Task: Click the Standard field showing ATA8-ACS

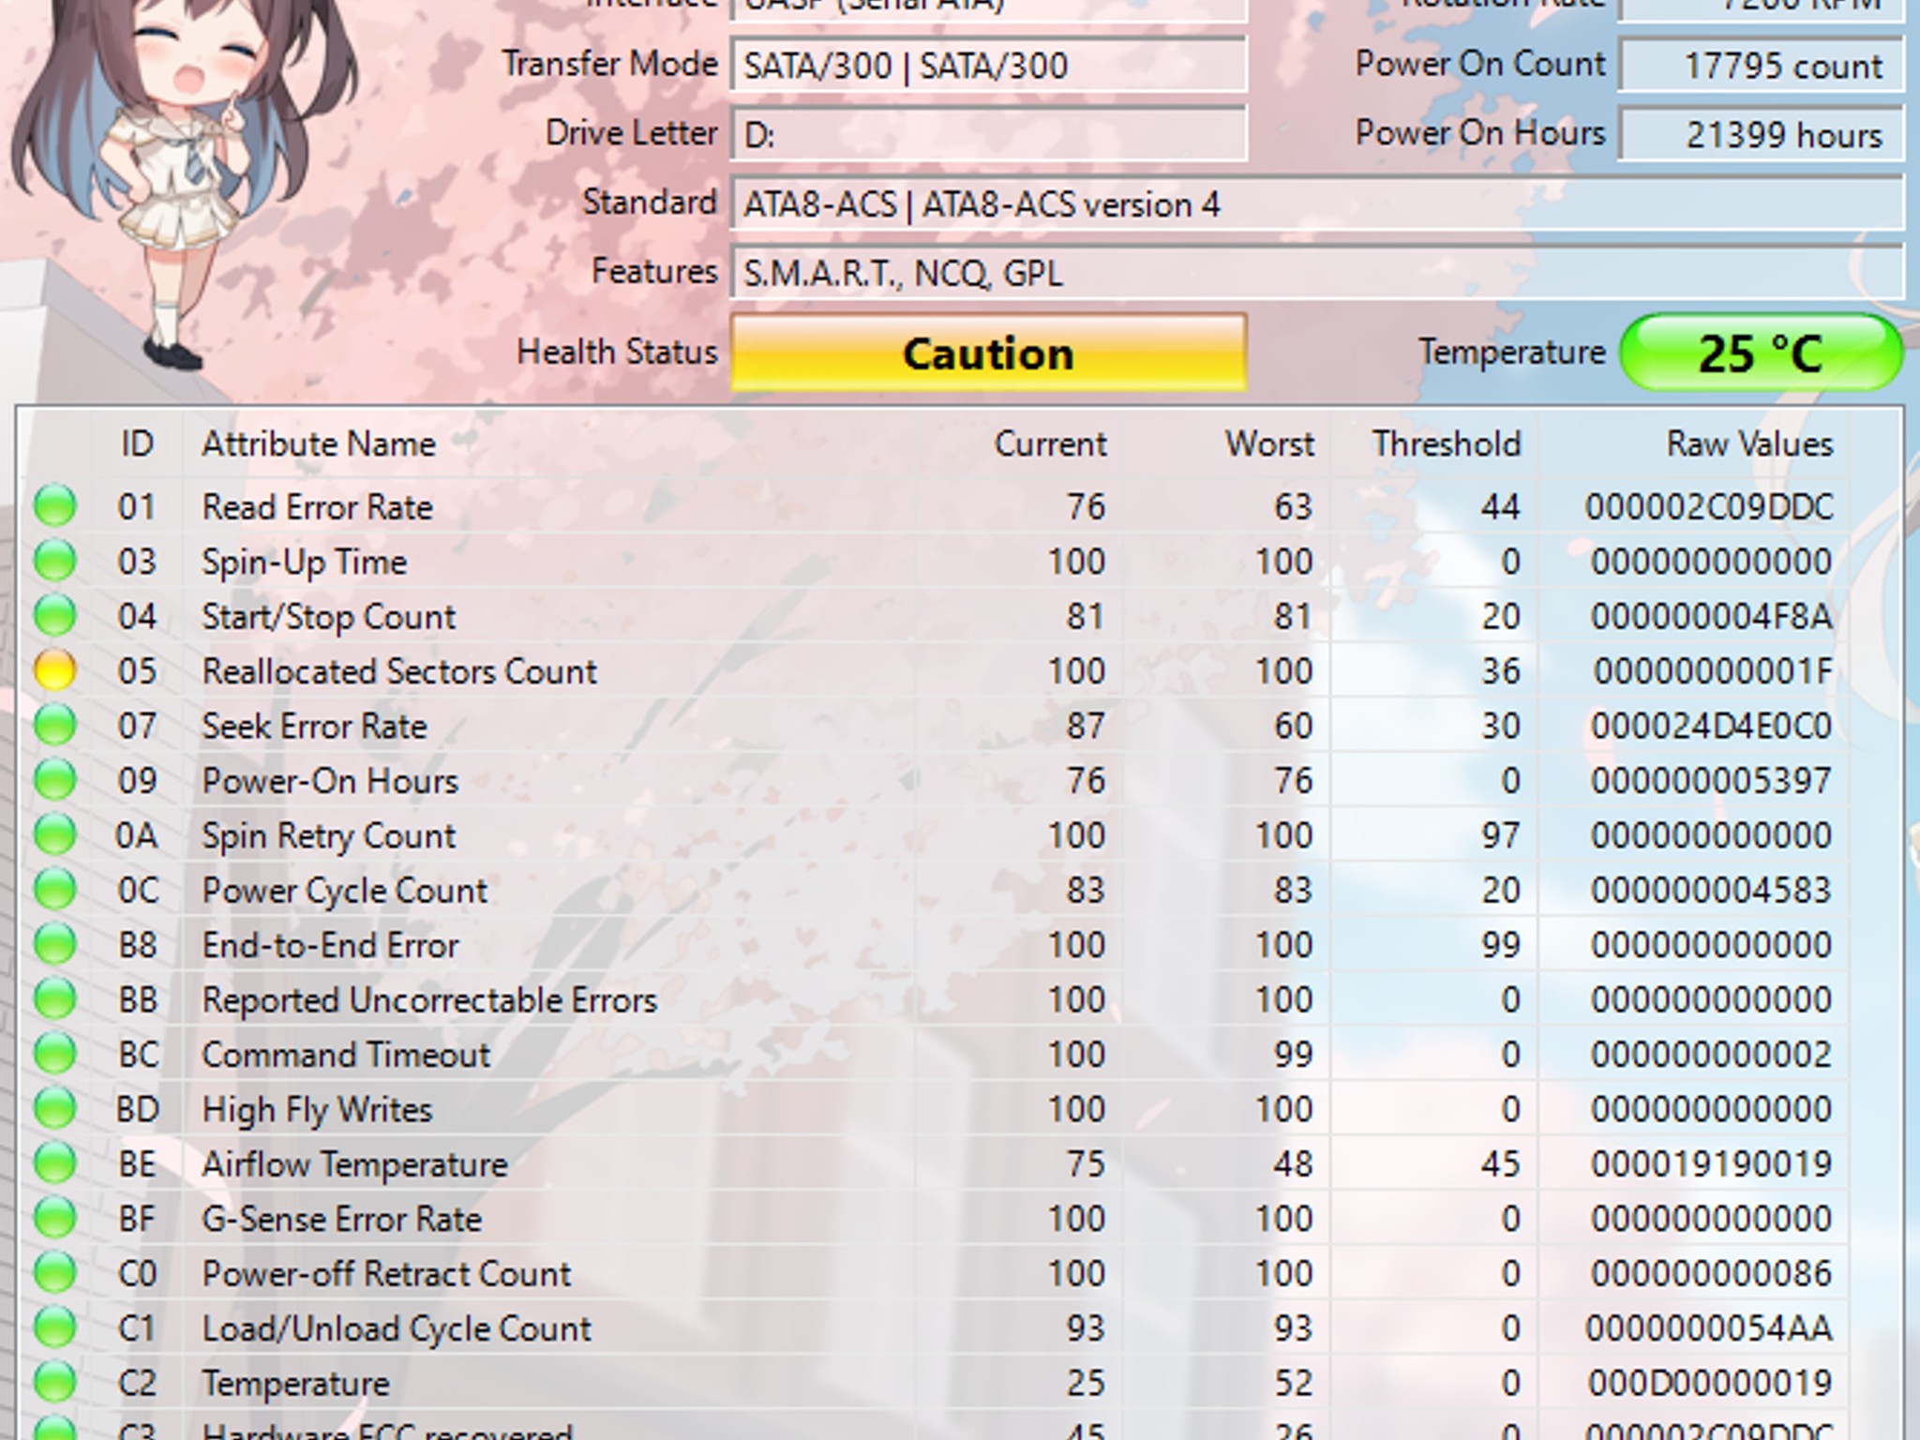Action: point(1317,203)
